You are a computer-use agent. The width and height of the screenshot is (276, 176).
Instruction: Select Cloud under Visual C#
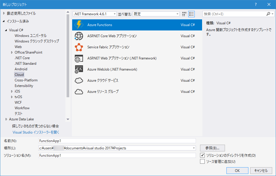(x=19, y=74)
